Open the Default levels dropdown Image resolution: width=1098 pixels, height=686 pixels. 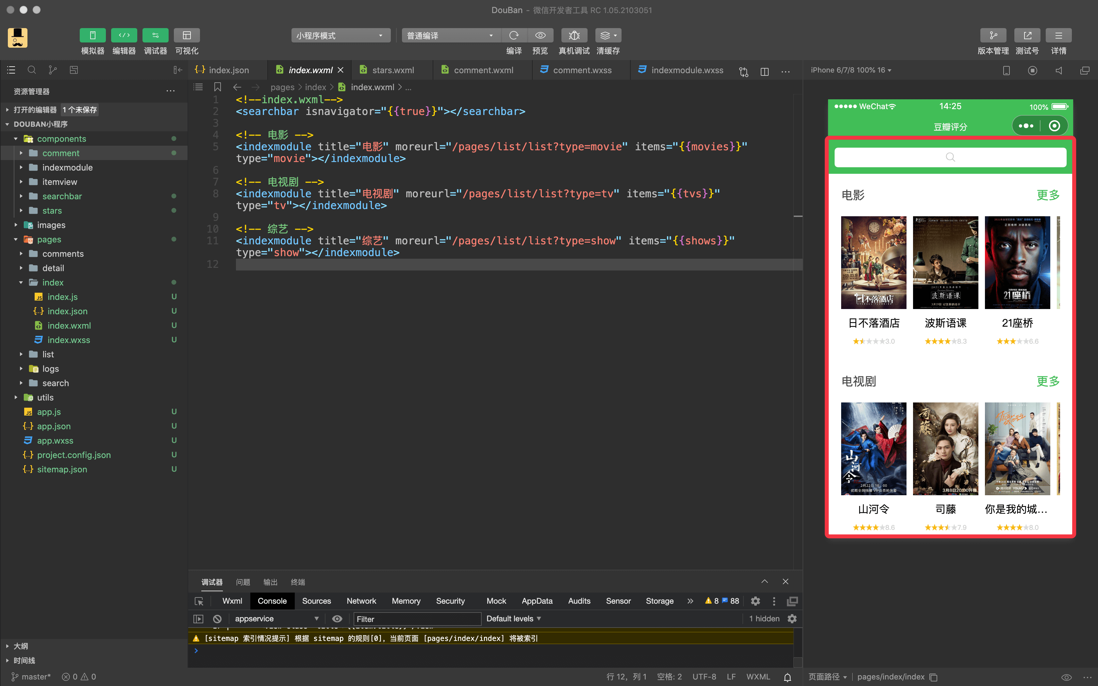tap(514, 619)
